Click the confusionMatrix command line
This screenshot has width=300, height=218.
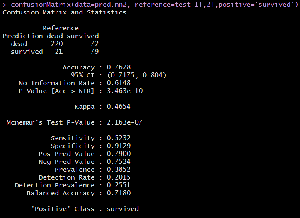[150, 5]
